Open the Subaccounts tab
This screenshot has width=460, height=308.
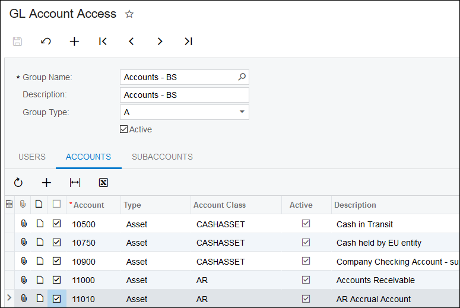click(x=162, y=157)
